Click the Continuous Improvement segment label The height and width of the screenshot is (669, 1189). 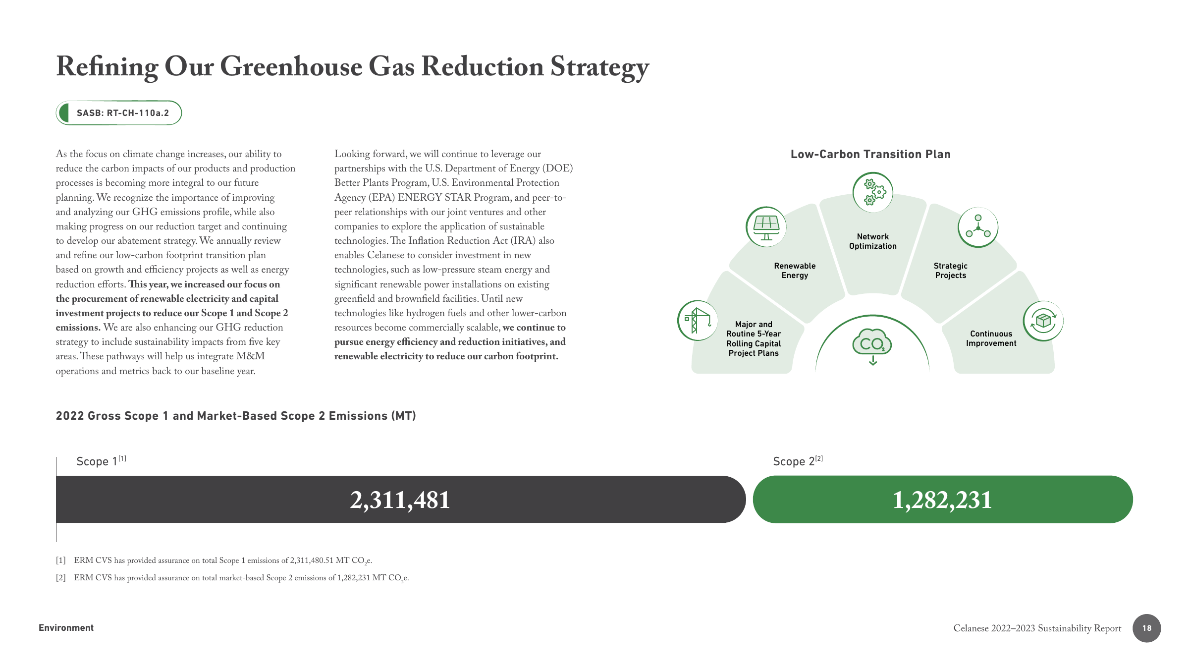991,338
